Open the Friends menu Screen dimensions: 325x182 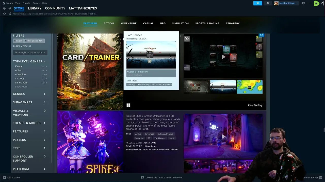click(26, 3)
